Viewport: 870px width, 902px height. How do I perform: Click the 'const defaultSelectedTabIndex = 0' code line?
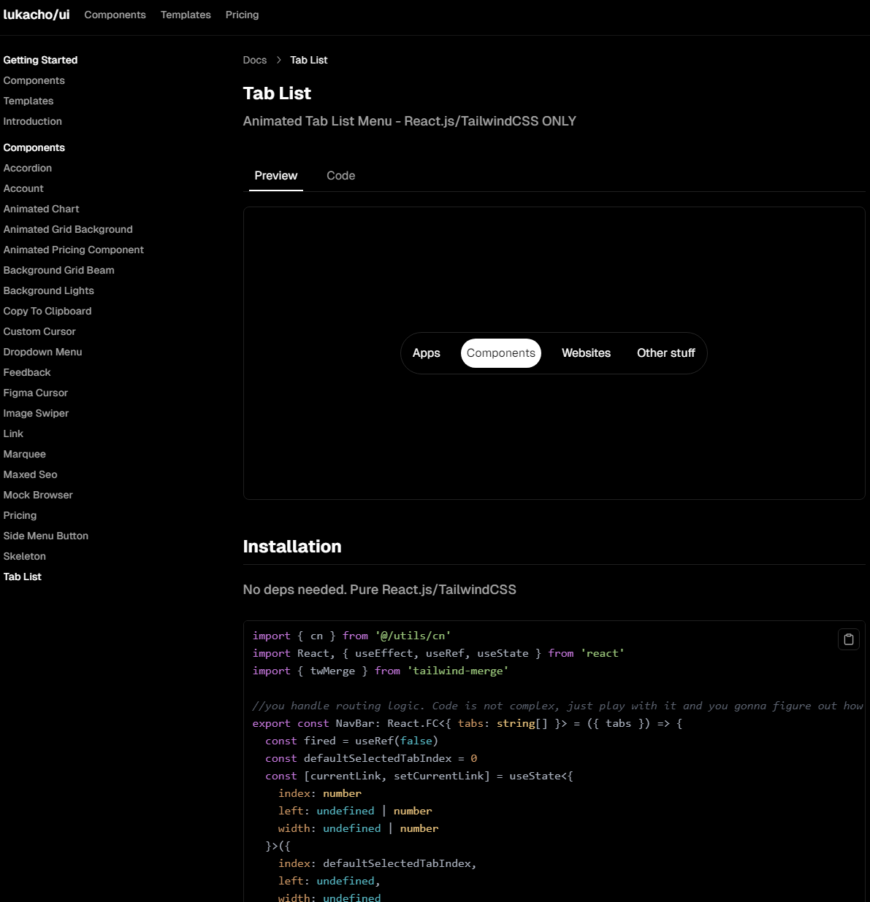pyautogui.click(x=371, y=758)
